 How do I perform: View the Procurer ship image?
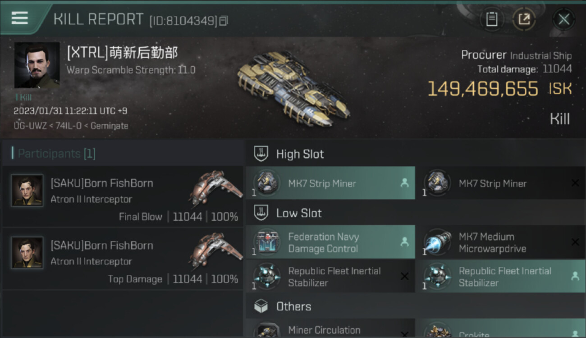[293, 86]
